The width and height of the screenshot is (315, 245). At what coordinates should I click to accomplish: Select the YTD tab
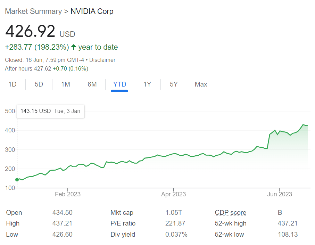[x=119, y=84]
